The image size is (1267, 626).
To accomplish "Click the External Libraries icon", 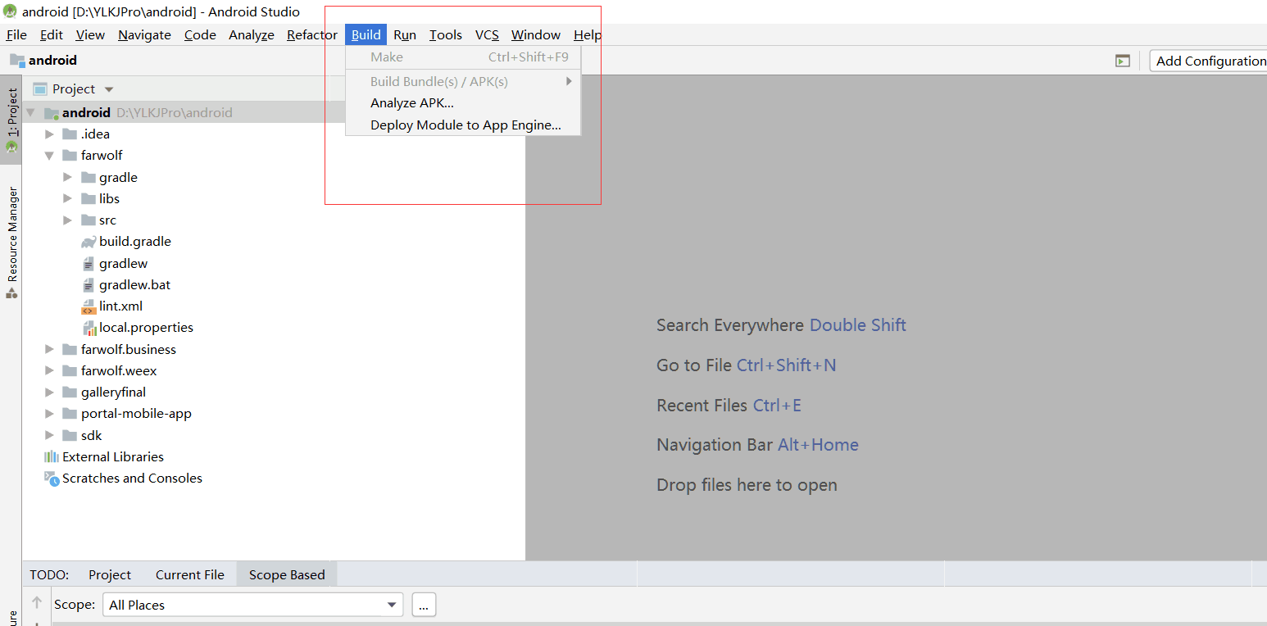I will (x=52, y=456).
